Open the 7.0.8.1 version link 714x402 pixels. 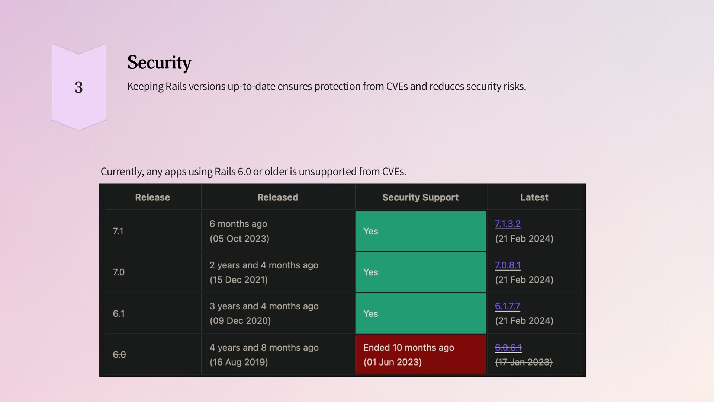tap(507, 265)
